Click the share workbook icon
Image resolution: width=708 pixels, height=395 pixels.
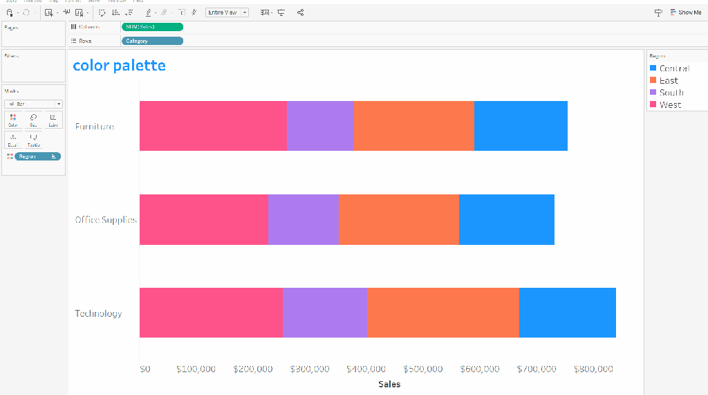click(x=300, y=12)
